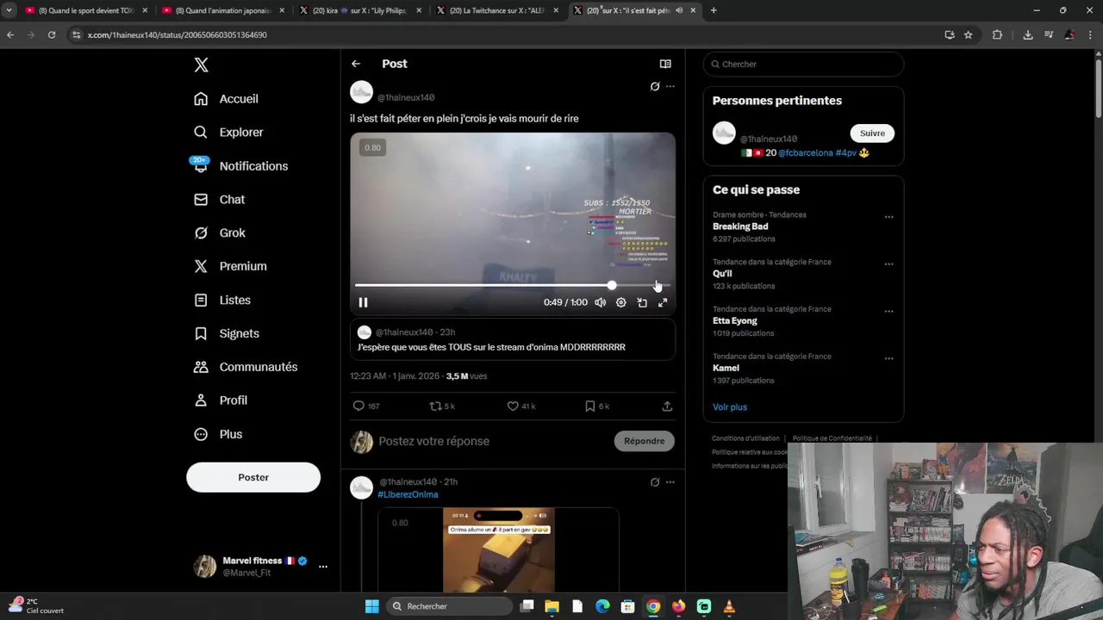The image size is (1103, 620).
Task: Open more options for Kamel trend
Action: point(888,359)
